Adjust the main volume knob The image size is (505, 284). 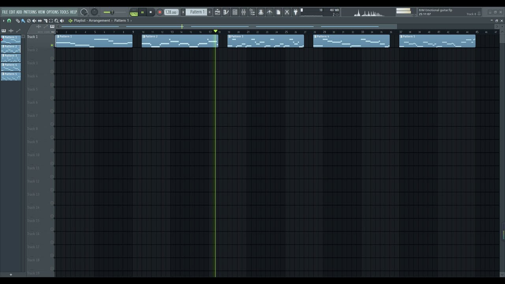[x=84, y=12]
